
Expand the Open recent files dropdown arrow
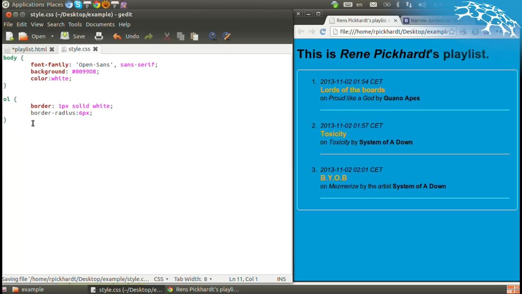(52, 37)
